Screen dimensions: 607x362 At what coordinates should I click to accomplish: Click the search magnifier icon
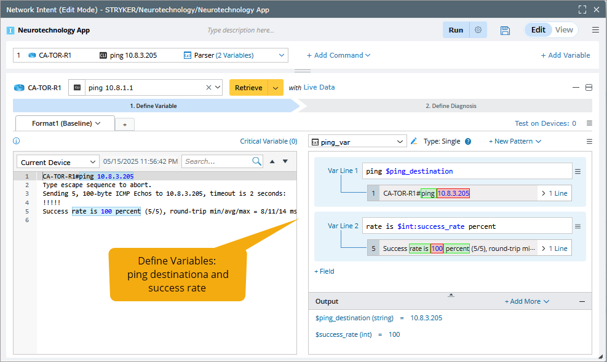[x=256, y=161]
